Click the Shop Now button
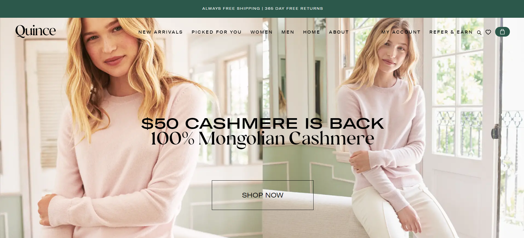 click(263, 195)
